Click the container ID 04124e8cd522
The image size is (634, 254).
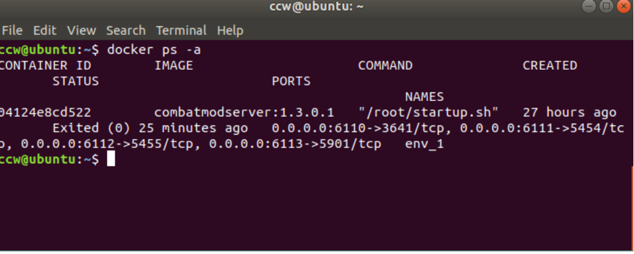(45, 112)
